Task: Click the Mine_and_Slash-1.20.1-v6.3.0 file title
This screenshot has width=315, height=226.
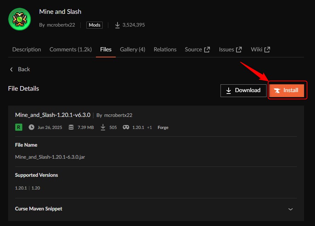Action: pos(53,115)
